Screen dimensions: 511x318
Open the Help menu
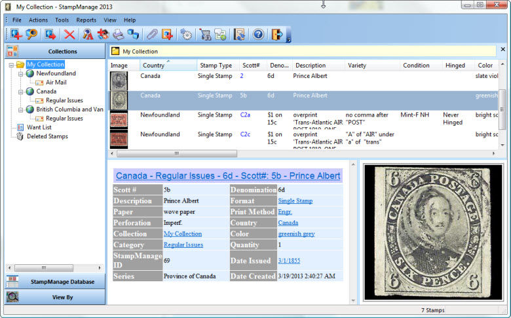click(130, 20)
